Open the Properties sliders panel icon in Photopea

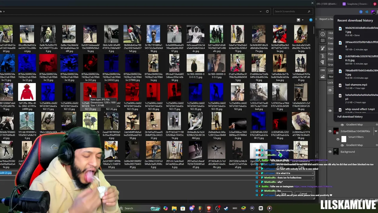(x=322, y=41)
